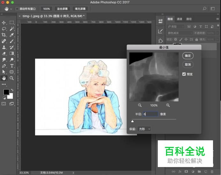Switch to the 图层 Layers tab
The height and width of the screenshot is (175, 221).
(x=170, y=19)
